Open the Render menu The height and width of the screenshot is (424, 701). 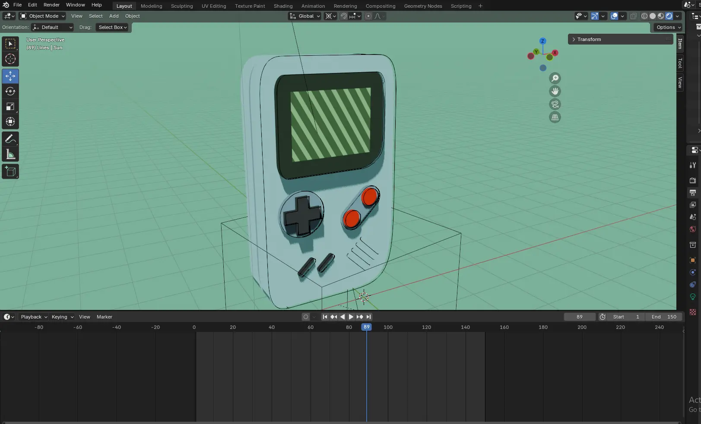[x=51, y=5]
